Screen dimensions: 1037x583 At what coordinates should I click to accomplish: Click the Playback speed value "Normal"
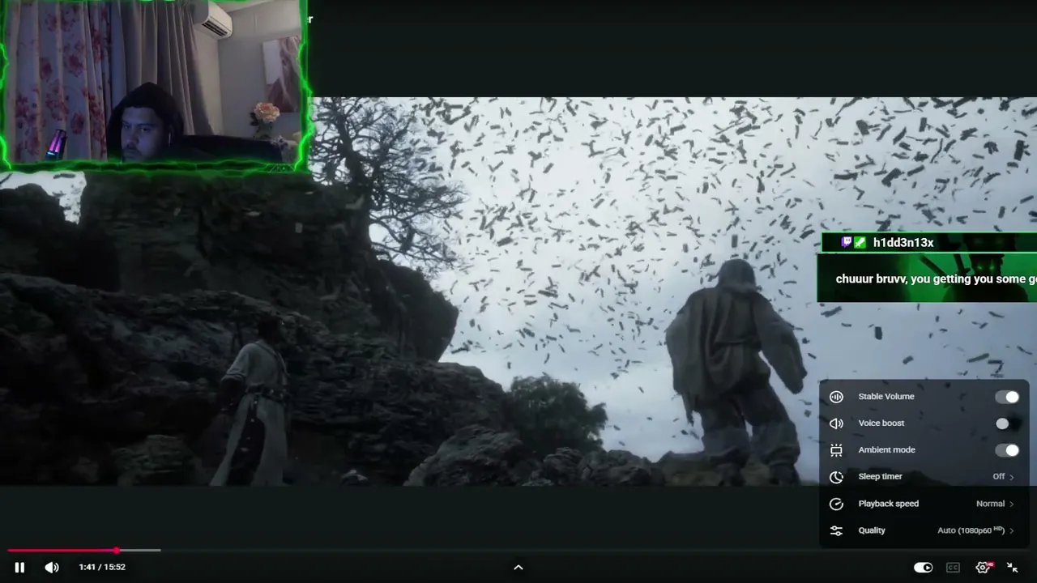point(990,504)
